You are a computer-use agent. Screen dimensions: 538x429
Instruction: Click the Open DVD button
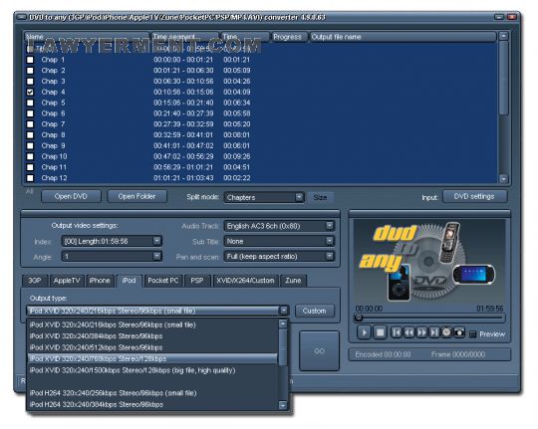pos(71,196)
